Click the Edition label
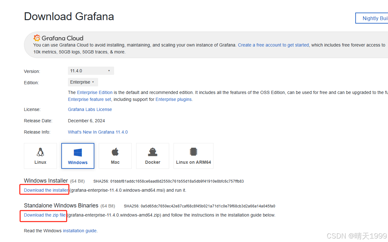 point(31,83)
